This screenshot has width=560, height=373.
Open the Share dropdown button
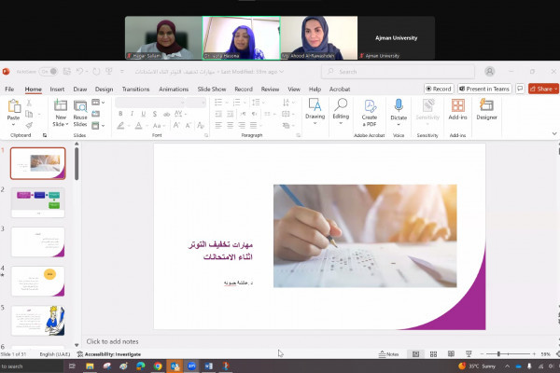[542, 89]
